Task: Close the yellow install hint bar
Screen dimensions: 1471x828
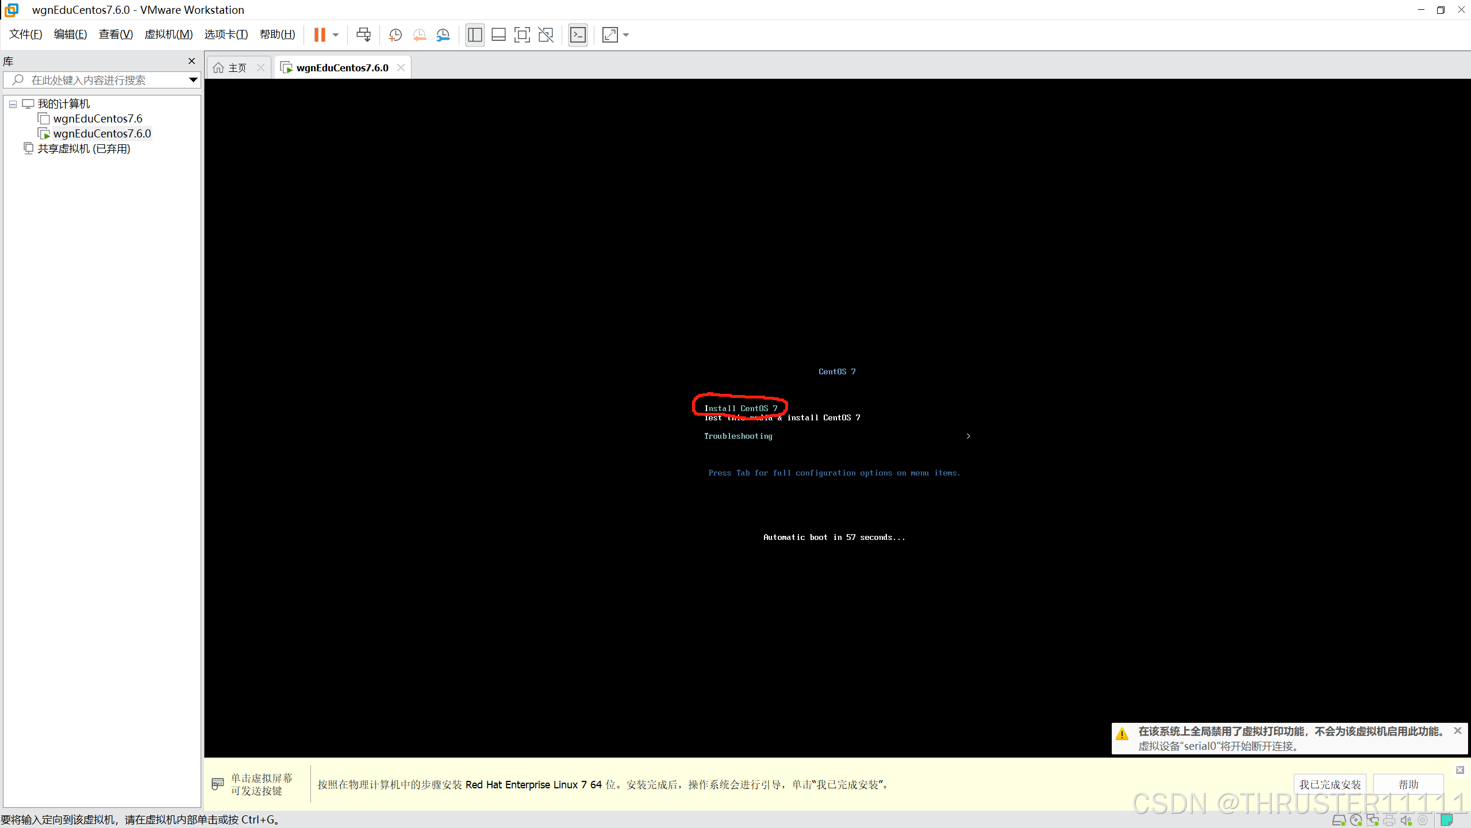Action: (1460, 770)
